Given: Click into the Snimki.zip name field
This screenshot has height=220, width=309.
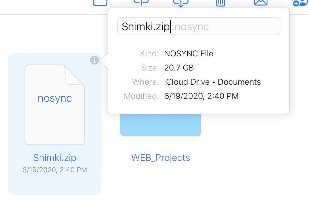Looking at the screenshot, I should click(146, 26).
